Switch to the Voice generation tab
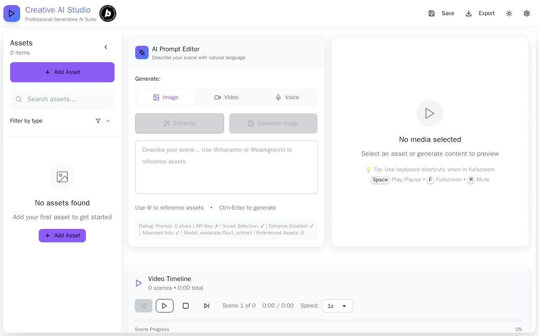539x336 pixels. pos(287,97)
